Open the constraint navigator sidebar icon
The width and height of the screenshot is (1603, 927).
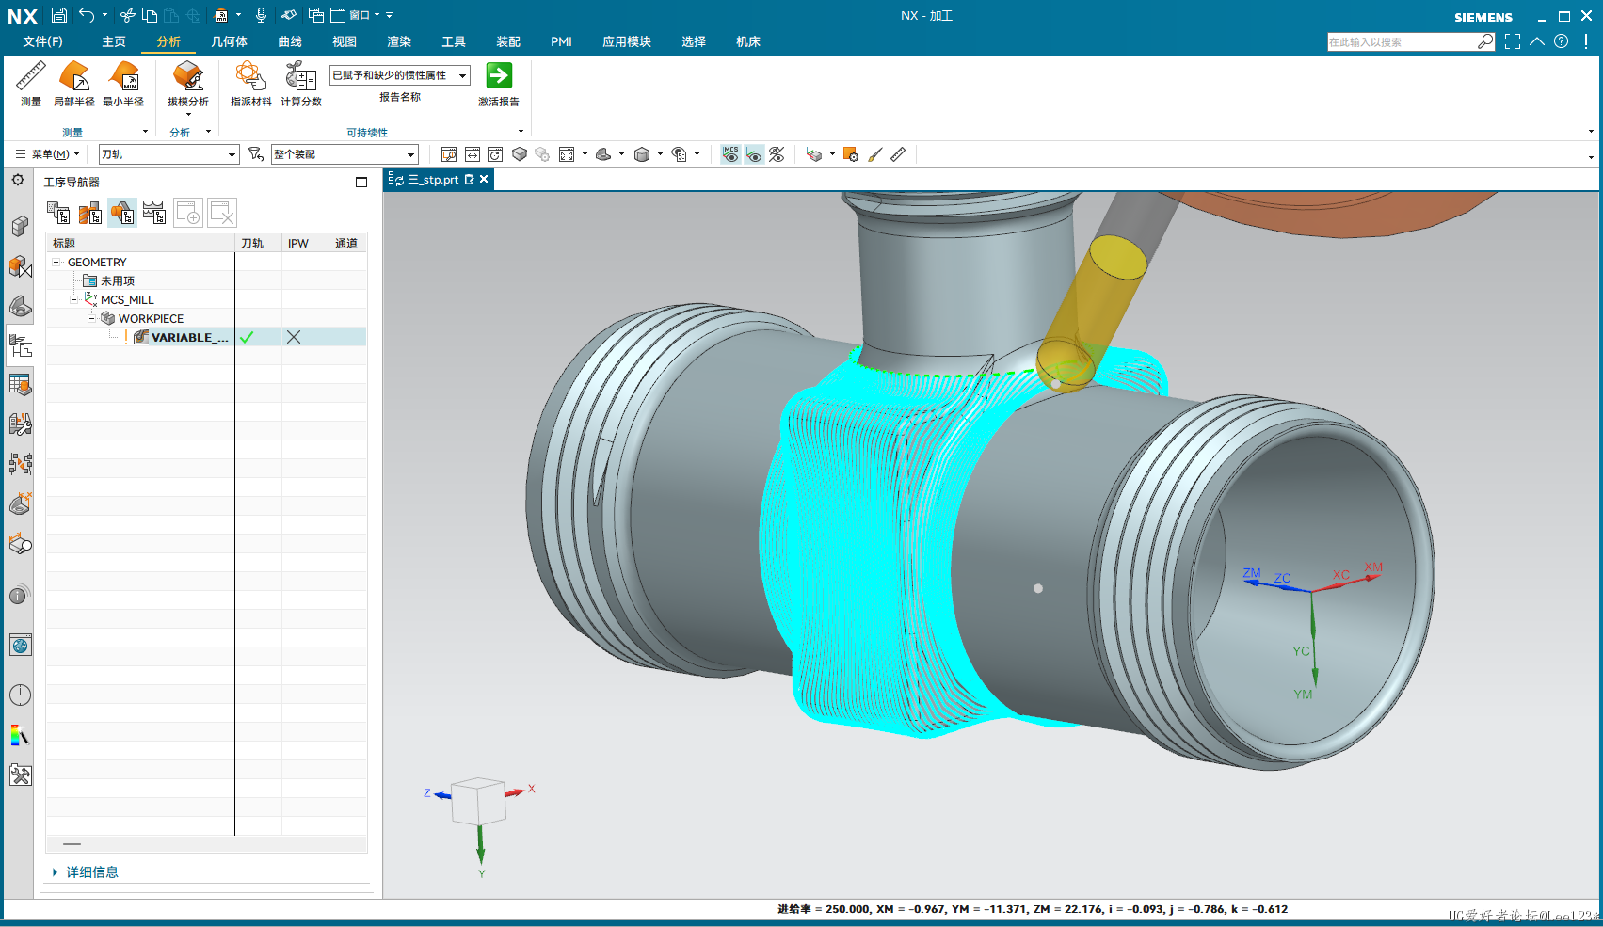point(20,266)
